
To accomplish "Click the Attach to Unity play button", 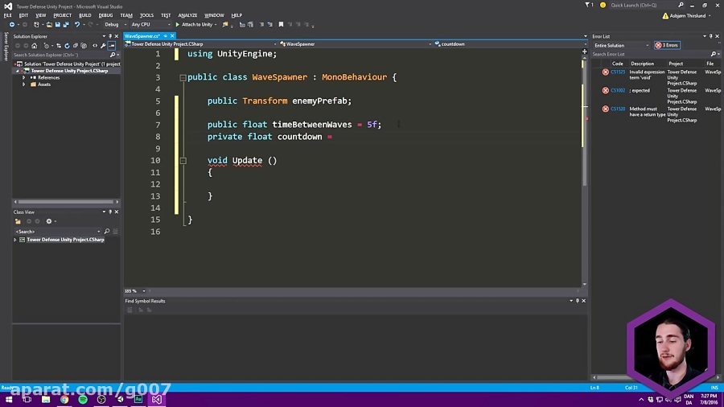I will (178, 25).
